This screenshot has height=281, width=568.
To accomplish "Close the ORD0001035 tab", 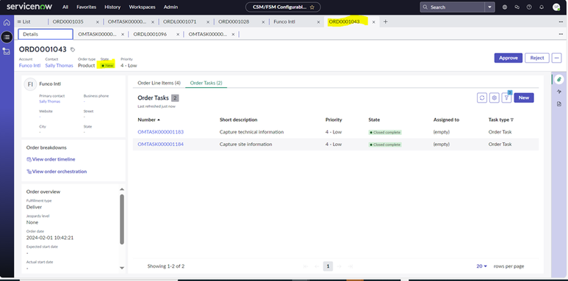I will 98,22.
